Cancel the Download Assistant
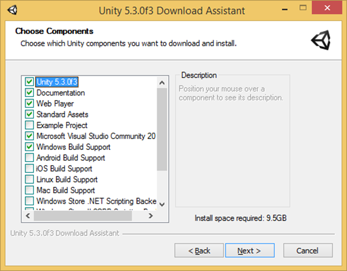Viewport: 347px width, 271px height. click(x=308, y=251)
